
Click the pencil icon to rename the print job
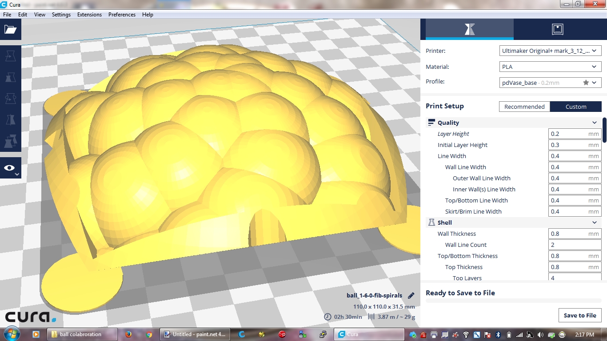click(x=411, y=296)
